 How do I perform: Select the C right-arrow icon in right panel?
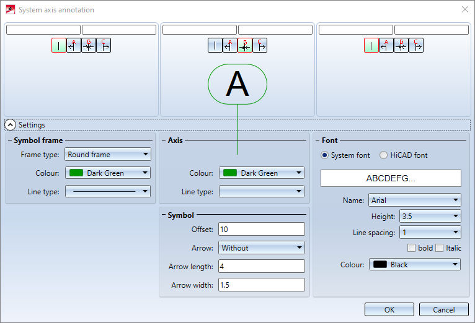pyautogui.click(x=416, y=45)
